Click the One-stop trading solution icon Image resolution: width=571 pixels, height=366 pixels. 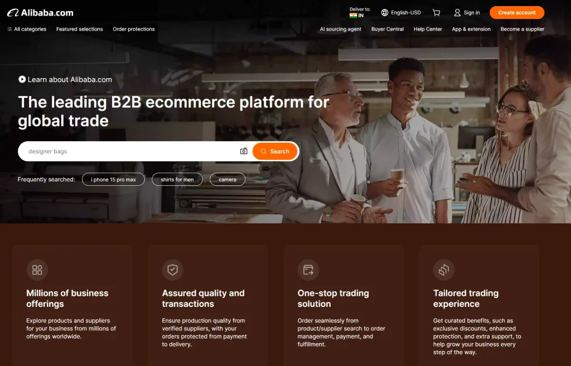(x=308, y=270)
